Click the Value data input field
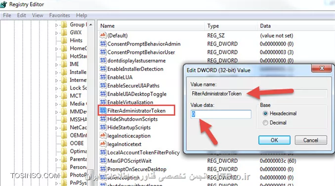This screenshot has height=186, width=335. pos(221,114)
